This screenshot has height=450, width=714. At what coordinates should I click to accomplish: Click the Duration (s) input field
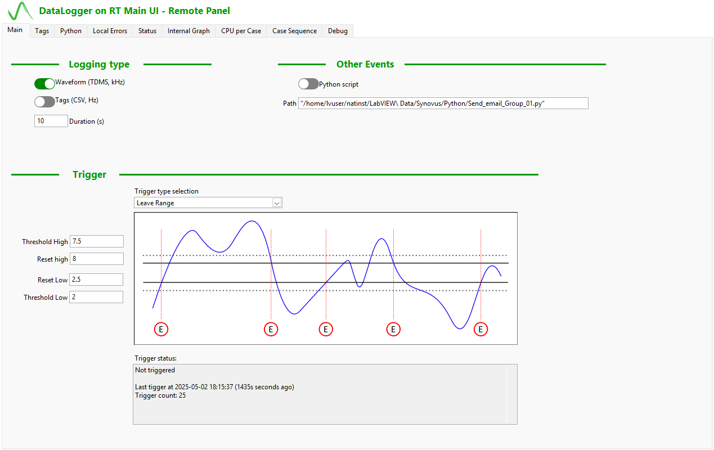pyautogui.click(x=51, y=121)
